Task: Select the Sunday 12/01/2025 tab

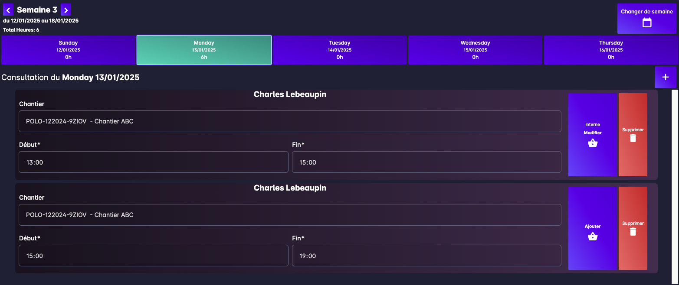Action: [x=69, y=50]
